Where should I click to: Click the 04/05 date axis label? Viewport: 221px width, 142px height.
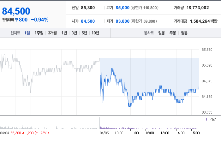(x=104, y=133)
